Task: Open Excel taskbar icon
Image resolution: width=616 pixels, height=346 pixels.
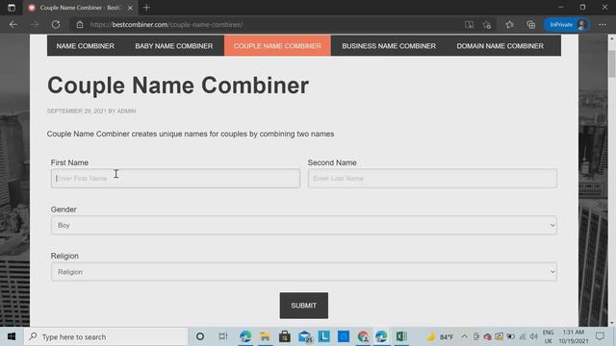Action: click(x=401, y=336)
